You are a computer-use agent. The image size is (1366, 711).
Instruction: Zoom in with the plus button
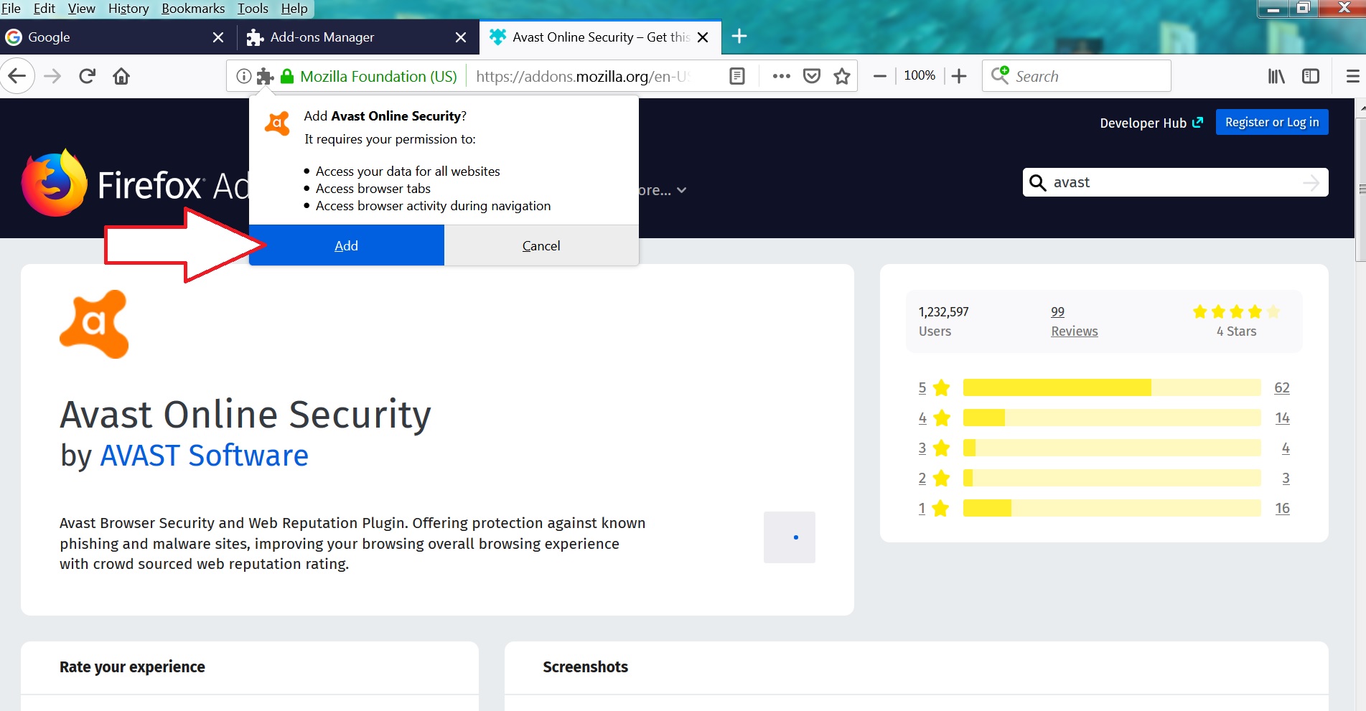pyautogui.click(x=959, y=76)
